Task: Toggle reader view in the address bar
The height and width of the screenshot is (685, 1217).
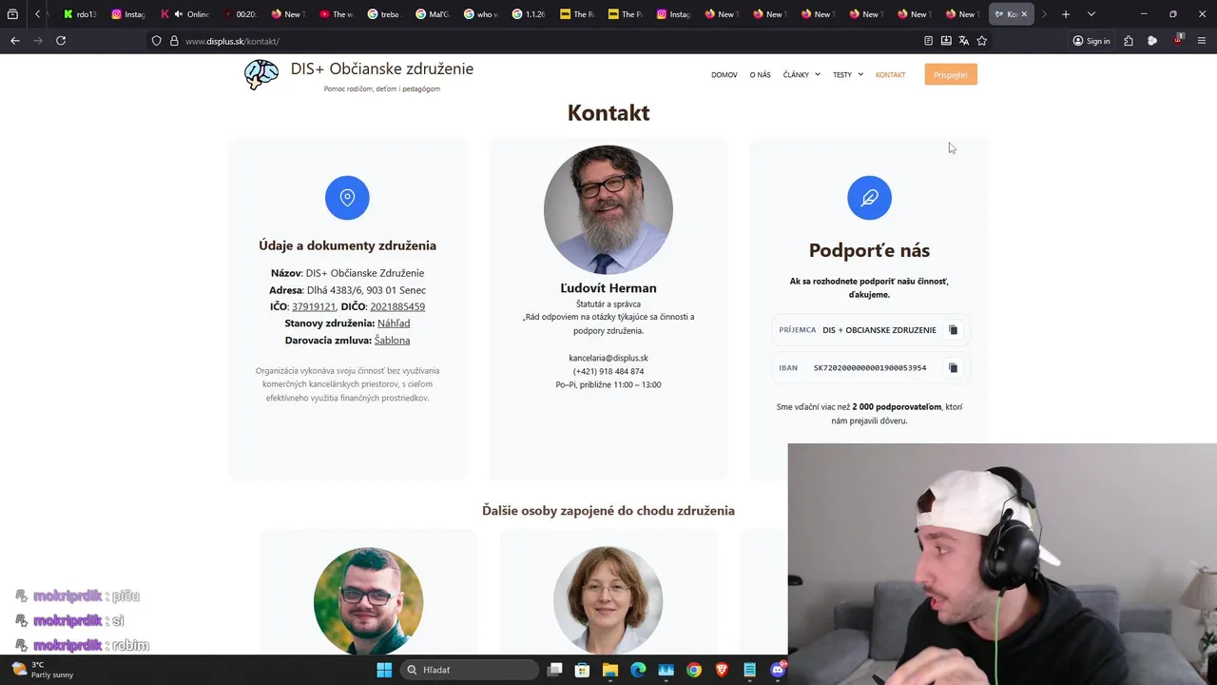Action: point(928,41)
